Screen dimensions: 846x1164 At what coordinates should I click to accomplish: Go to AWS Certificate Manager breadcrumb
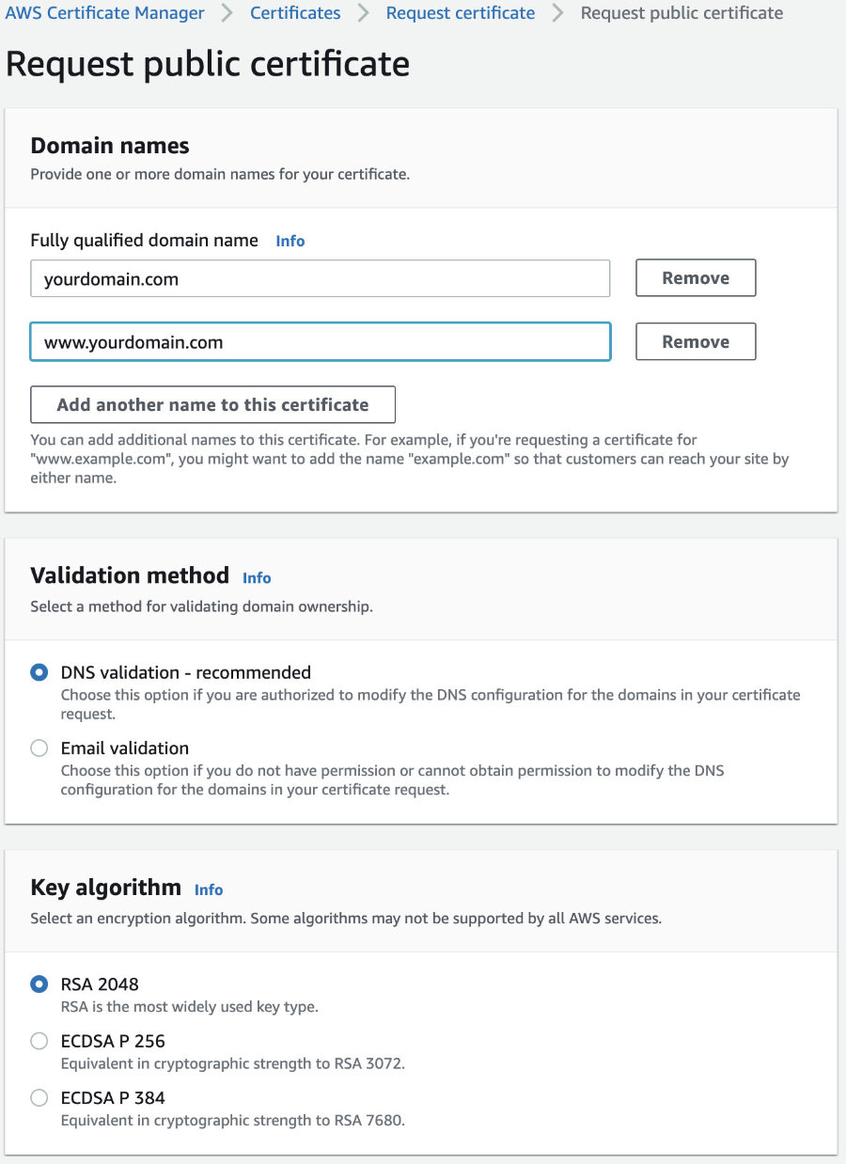pyautogui.click(x=105, y=13)
